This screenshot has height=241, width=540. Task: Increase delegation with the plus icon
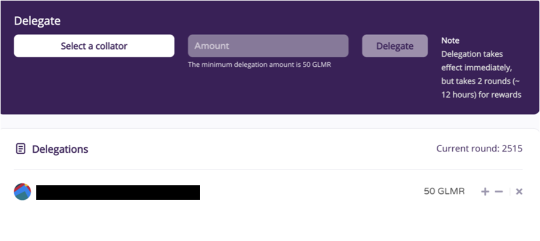point(485,191)
